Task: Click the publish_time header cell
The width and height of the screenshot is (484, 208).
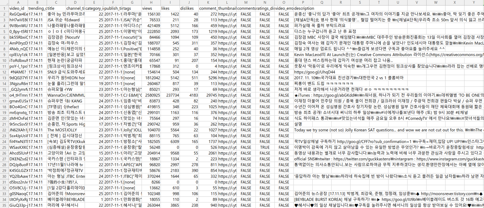Action: 113,8
